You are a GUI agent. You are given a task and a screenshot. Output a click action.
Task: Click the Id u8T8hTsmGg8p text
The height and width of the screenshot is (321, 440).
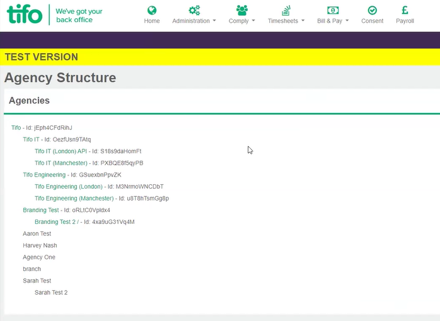tap(144, 198)
